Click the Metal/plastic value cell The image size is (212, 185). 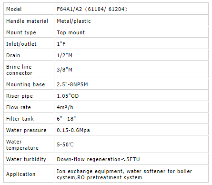point(131,21)
